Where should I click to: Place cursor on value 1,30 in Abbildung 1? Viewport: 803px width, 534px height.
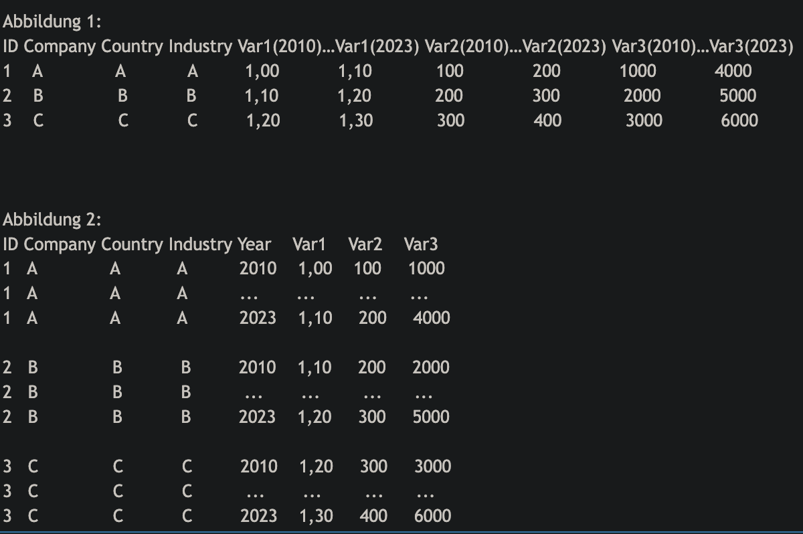356,120
